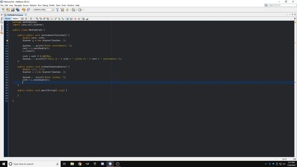Click the lightbulb hint on line 8
The height and width of the screenshot is (167, 297).
pyautogui.click(x=7, y=40)
